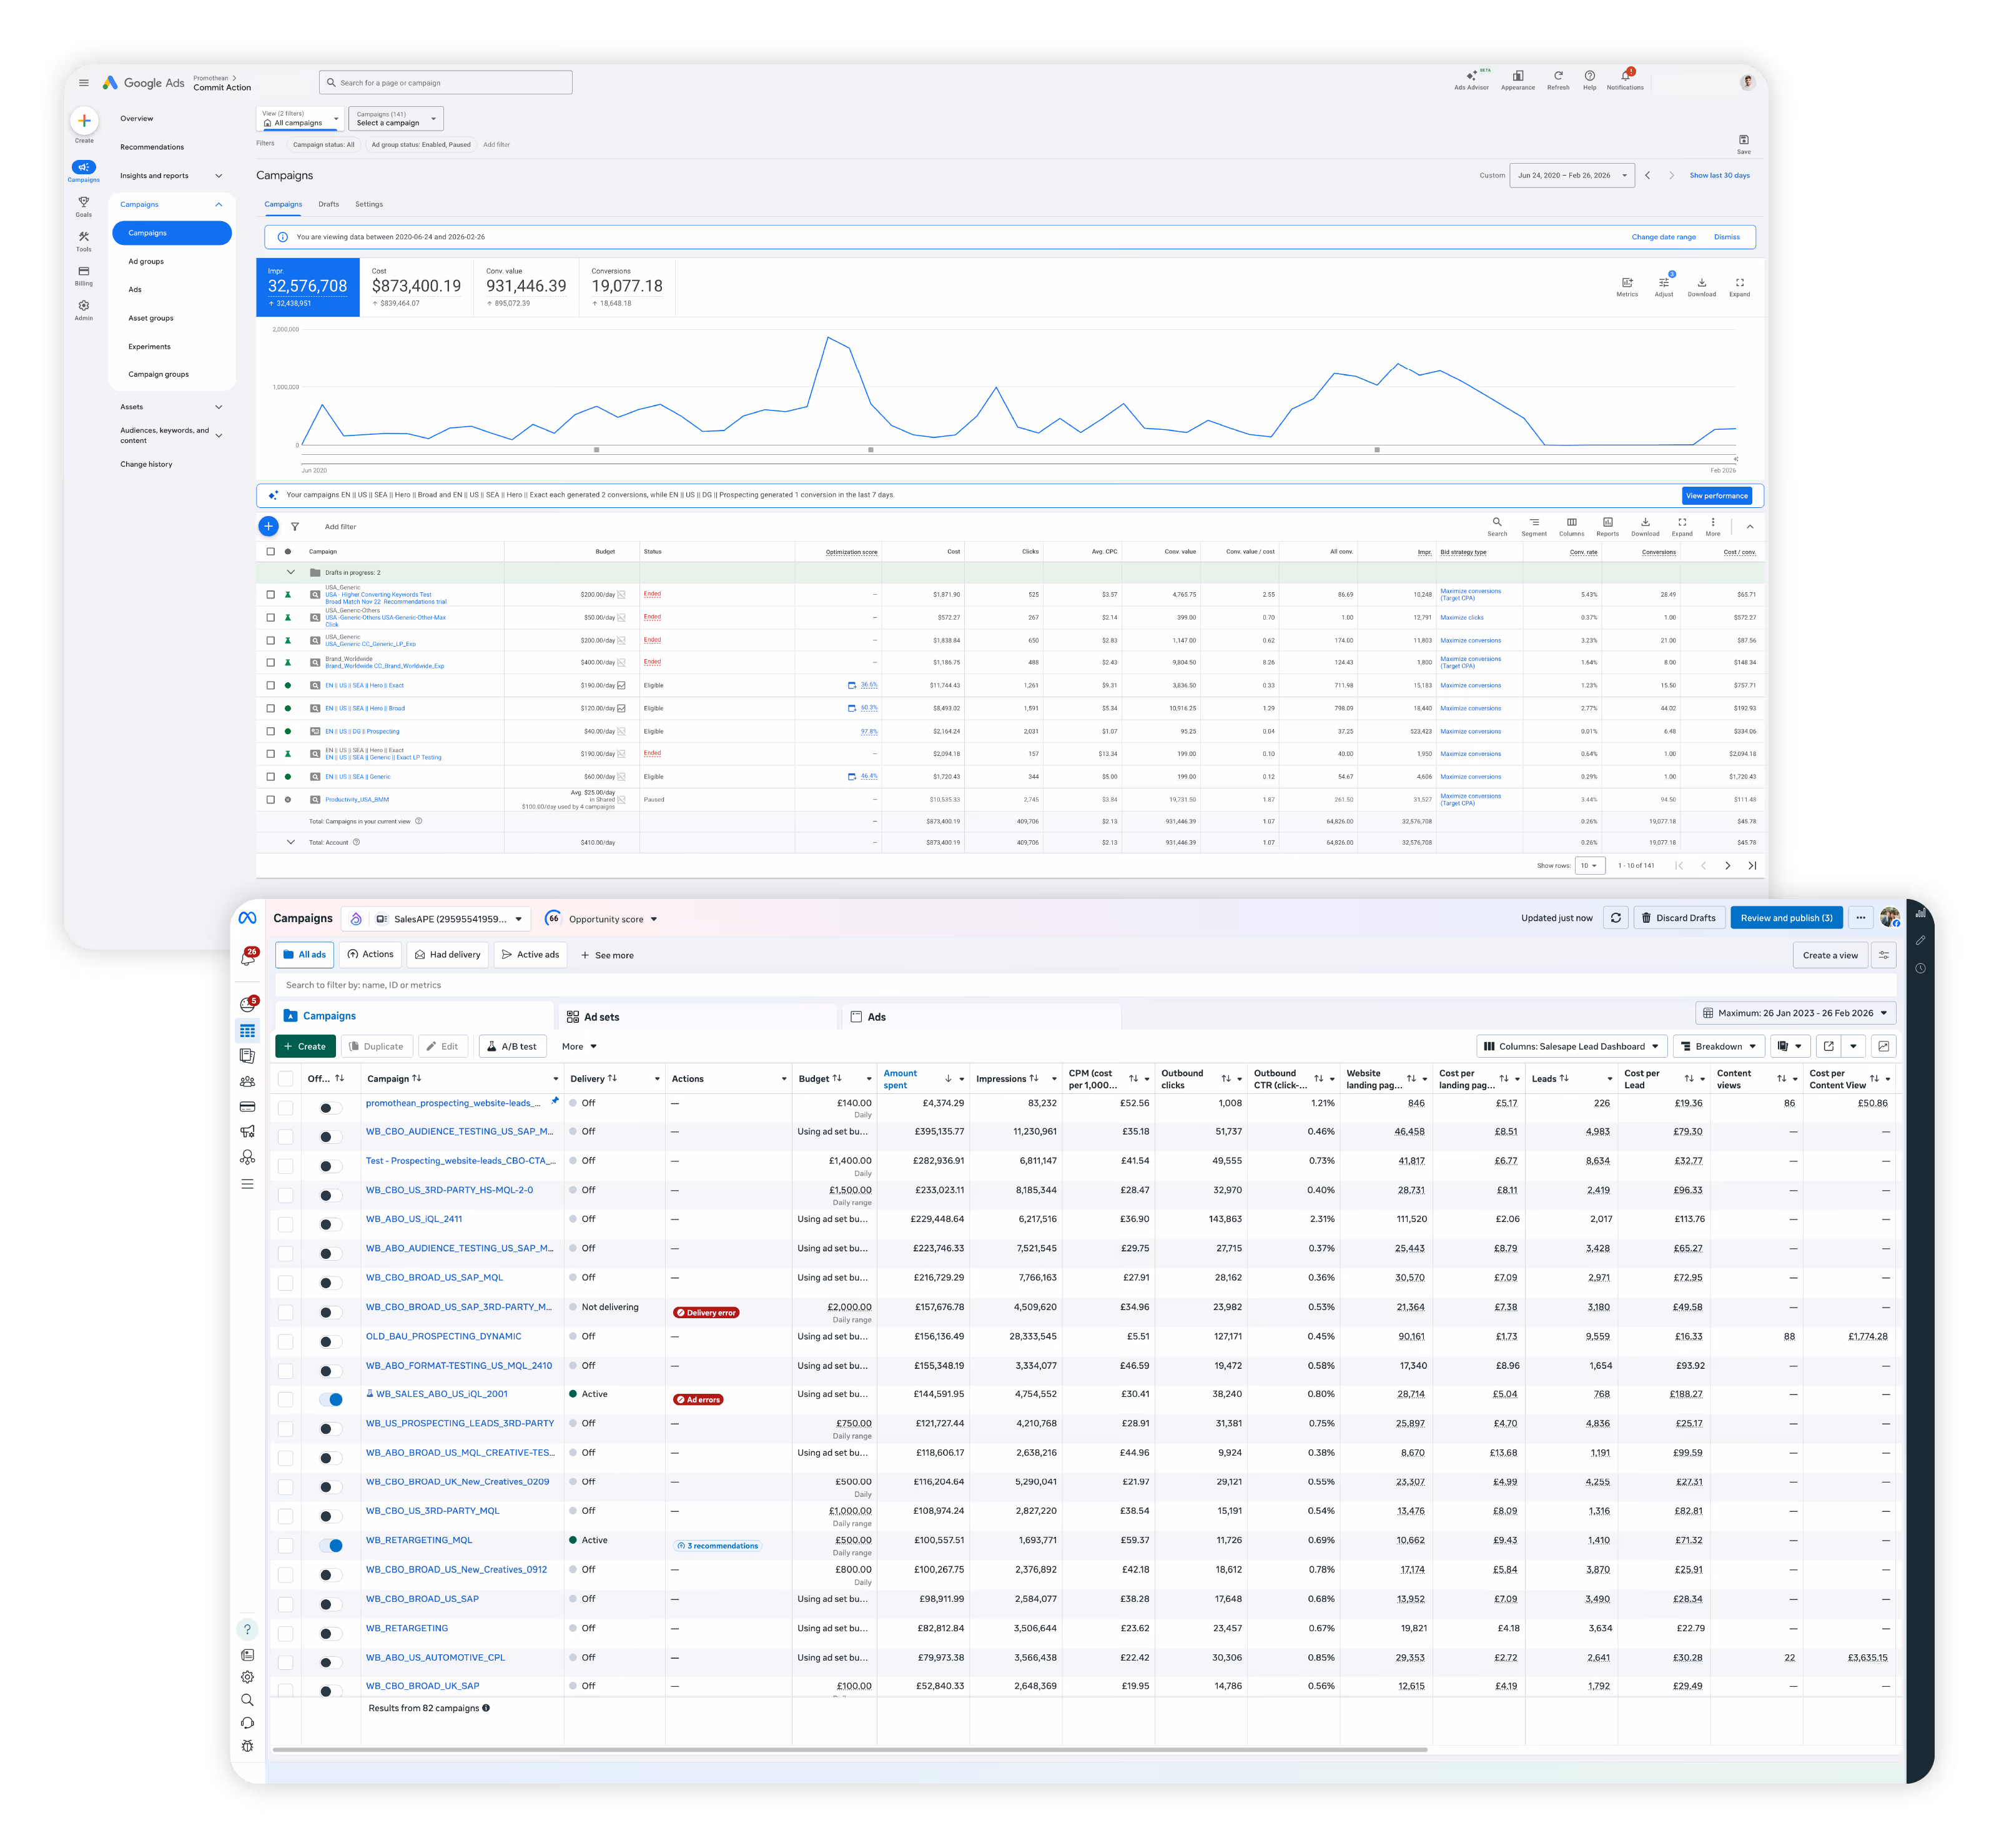Open Goals trophy icon in sidebar

[x=84, y=202]
